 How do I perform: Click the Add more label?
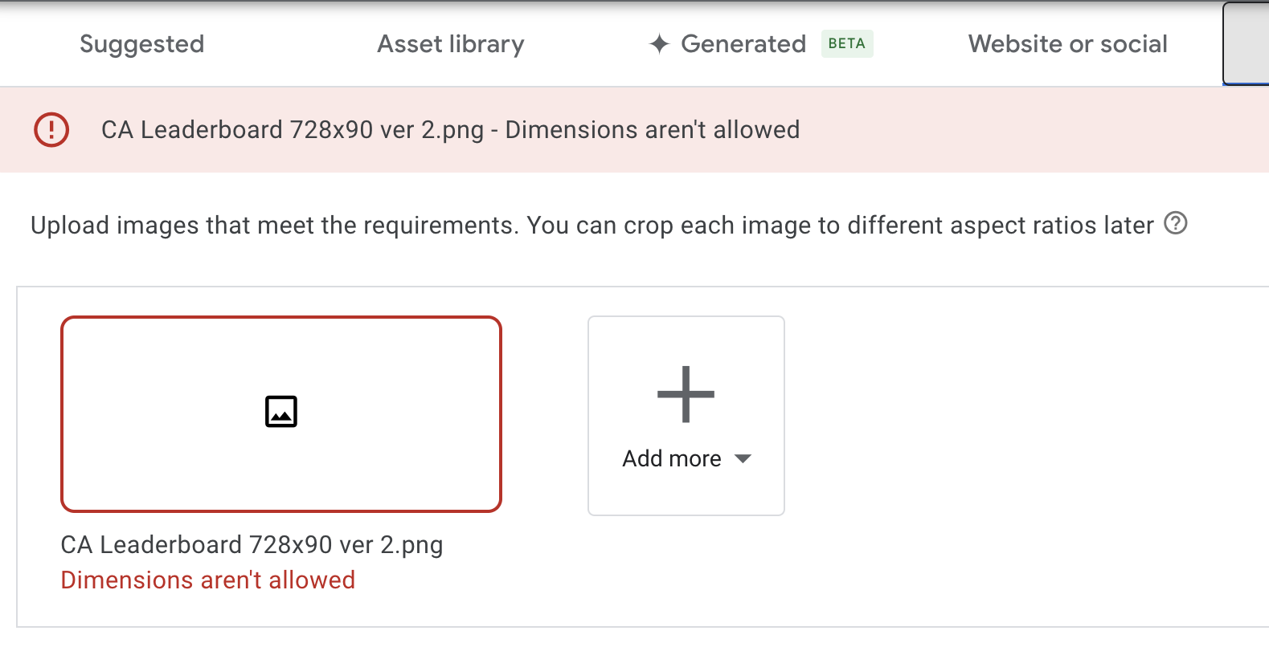(672, 459)
